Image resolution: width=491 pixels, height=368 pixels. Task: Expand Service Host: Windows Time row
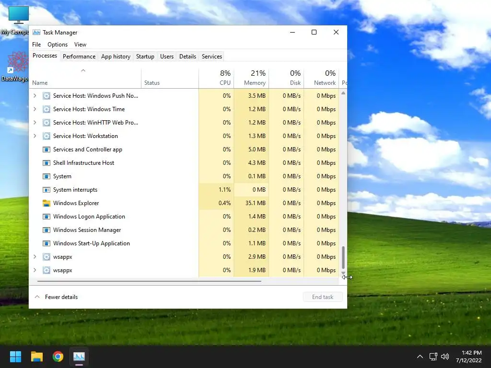[x=35, y=109]
